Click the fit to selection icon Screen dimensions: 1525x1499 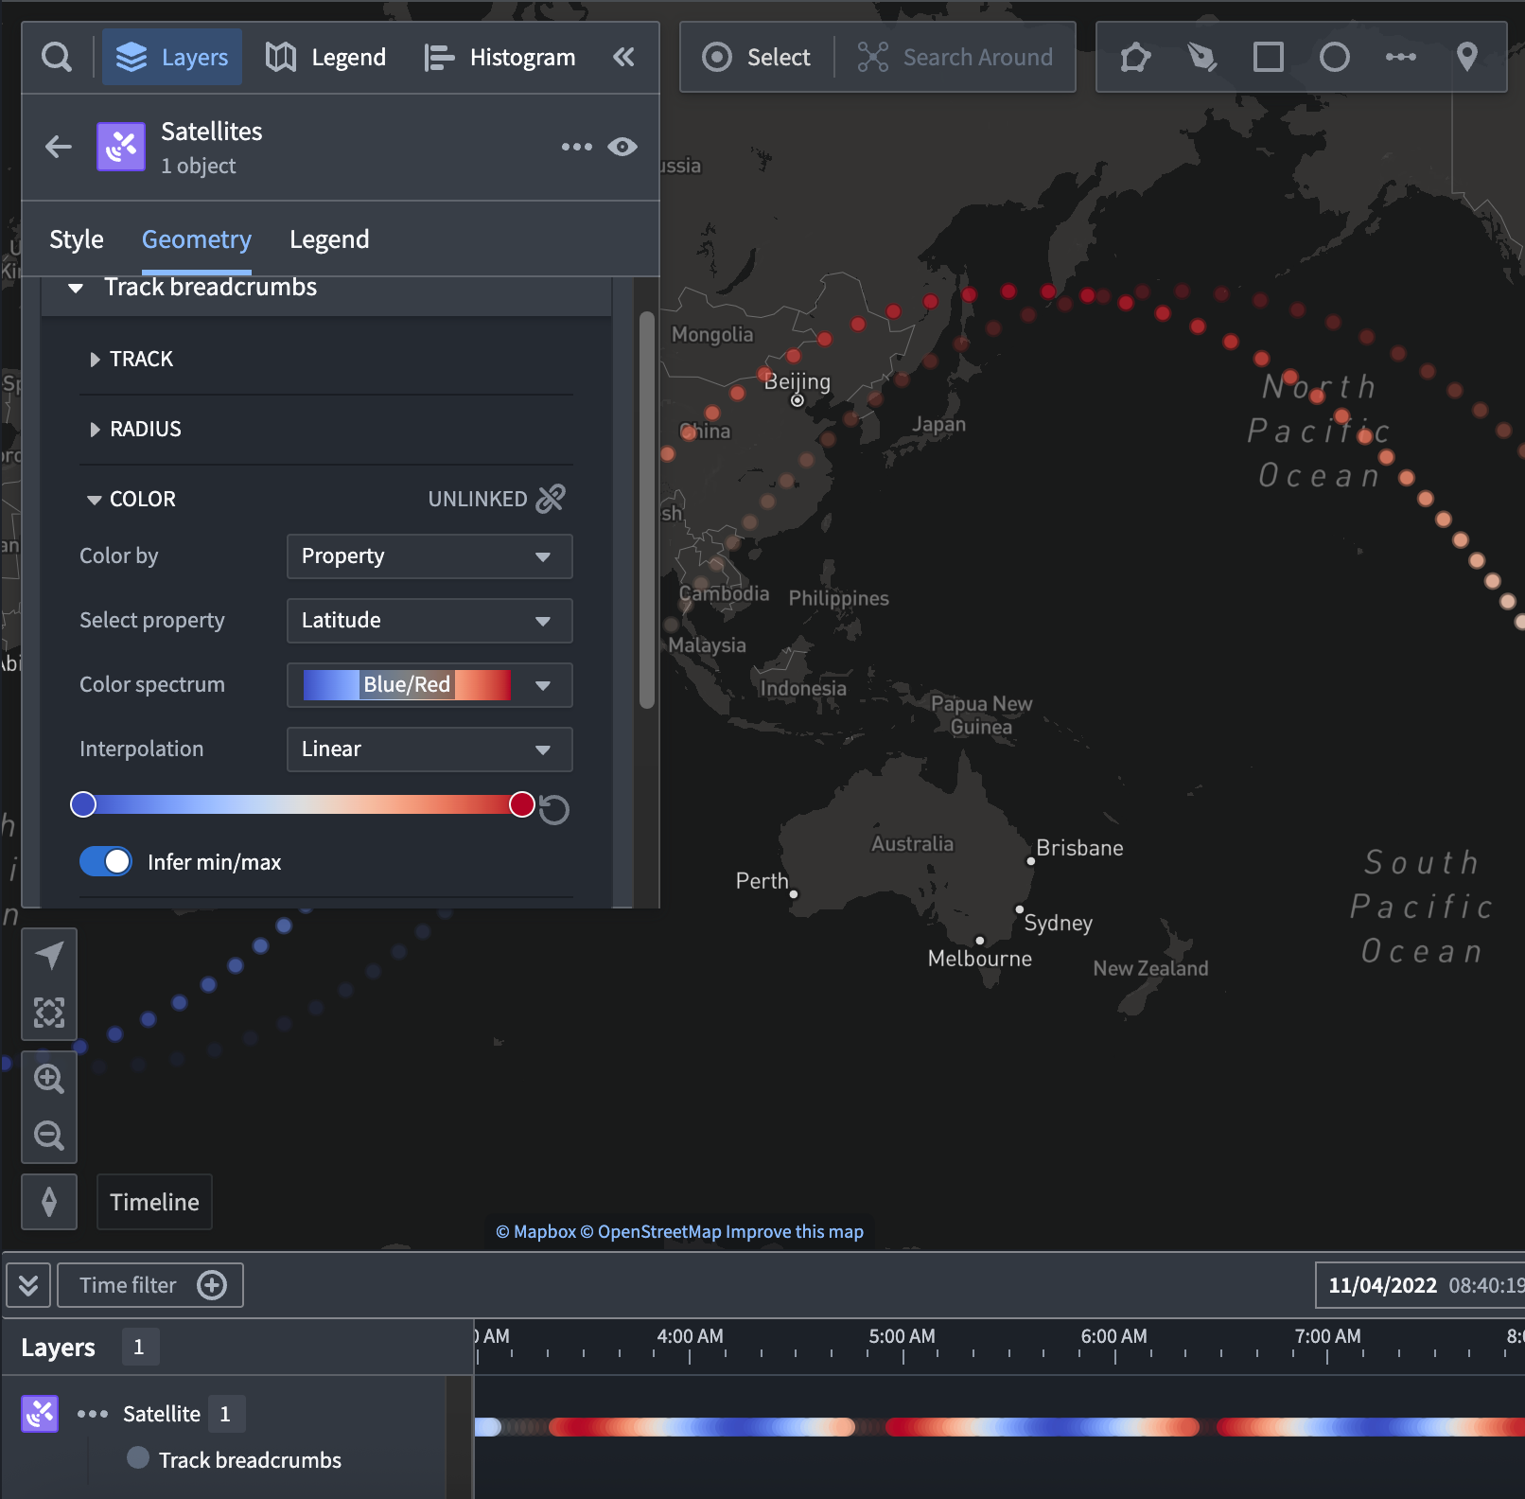[x=49, y=1013]
